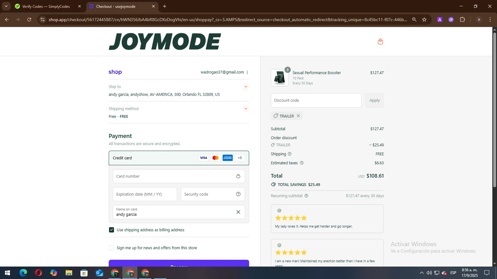
Task: Open the SimplyCodes extension icon
Action: coord(451,20)
